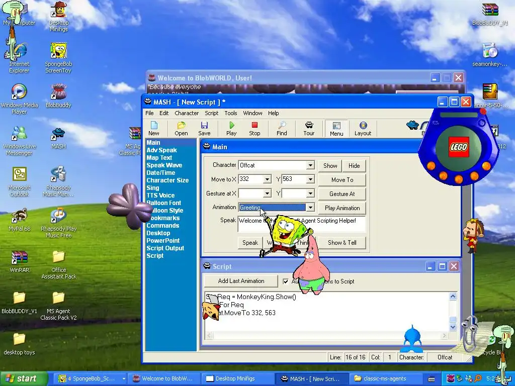Image resolution: width=515 pixels, height=386 pixels.
Task: Select Map Text in the sidebar
Action: [x=159, y=157]
